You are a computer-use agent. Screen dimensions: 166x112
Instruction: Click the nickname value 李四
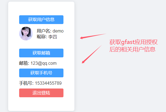[x=53, y=37]
